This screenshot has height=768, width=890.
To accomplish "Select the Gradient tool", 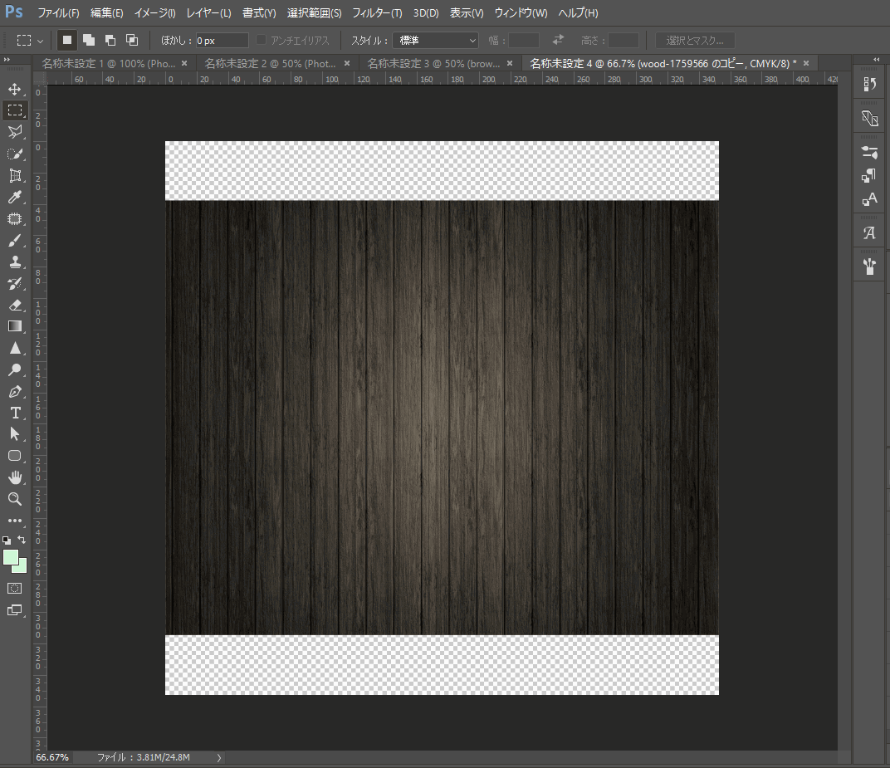I will coord(15,326).
